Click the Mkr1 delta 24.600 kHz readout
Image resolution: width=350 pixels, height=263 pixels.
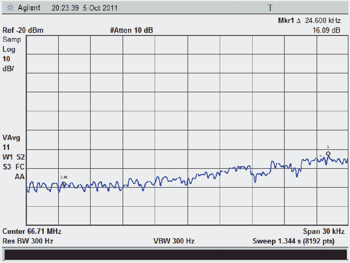click(309, 21)
